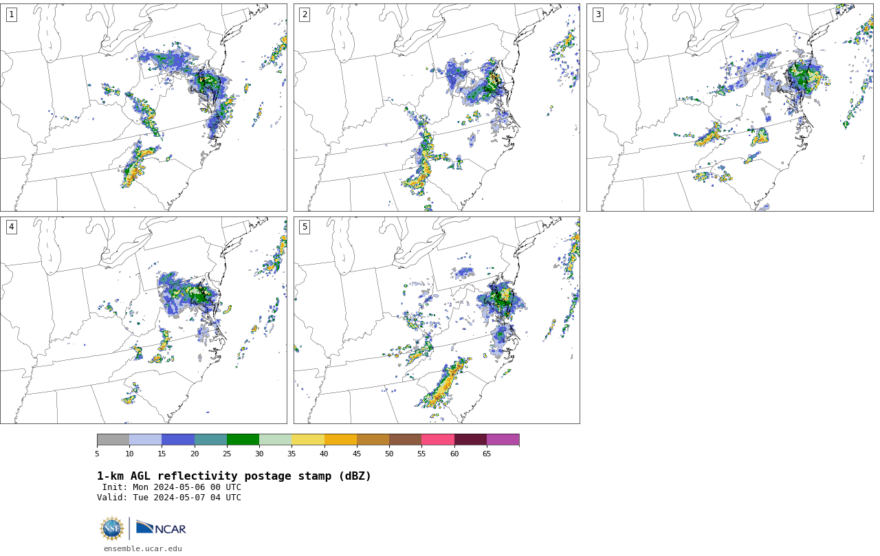Click the colorbar tick label '65'

point(487,454)
